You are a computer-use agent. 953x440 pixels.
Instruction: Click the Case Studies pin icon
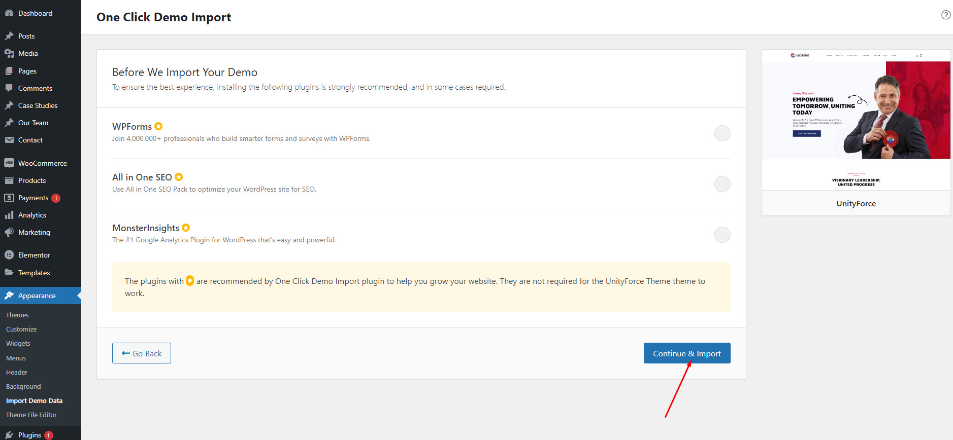(9, 105)
